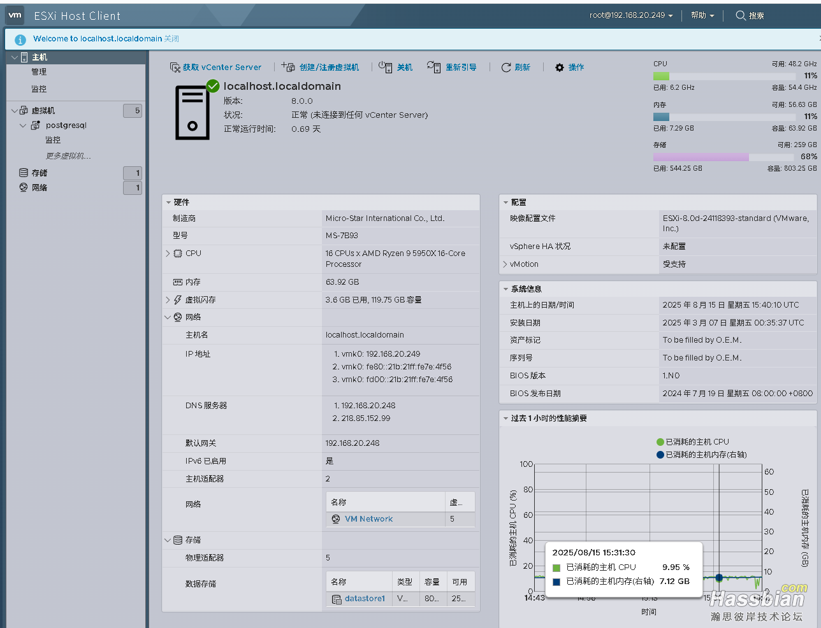Click the 操作 gear icon
The width and height of the screenshot is (821, 628).
click(x=560, y=68)
